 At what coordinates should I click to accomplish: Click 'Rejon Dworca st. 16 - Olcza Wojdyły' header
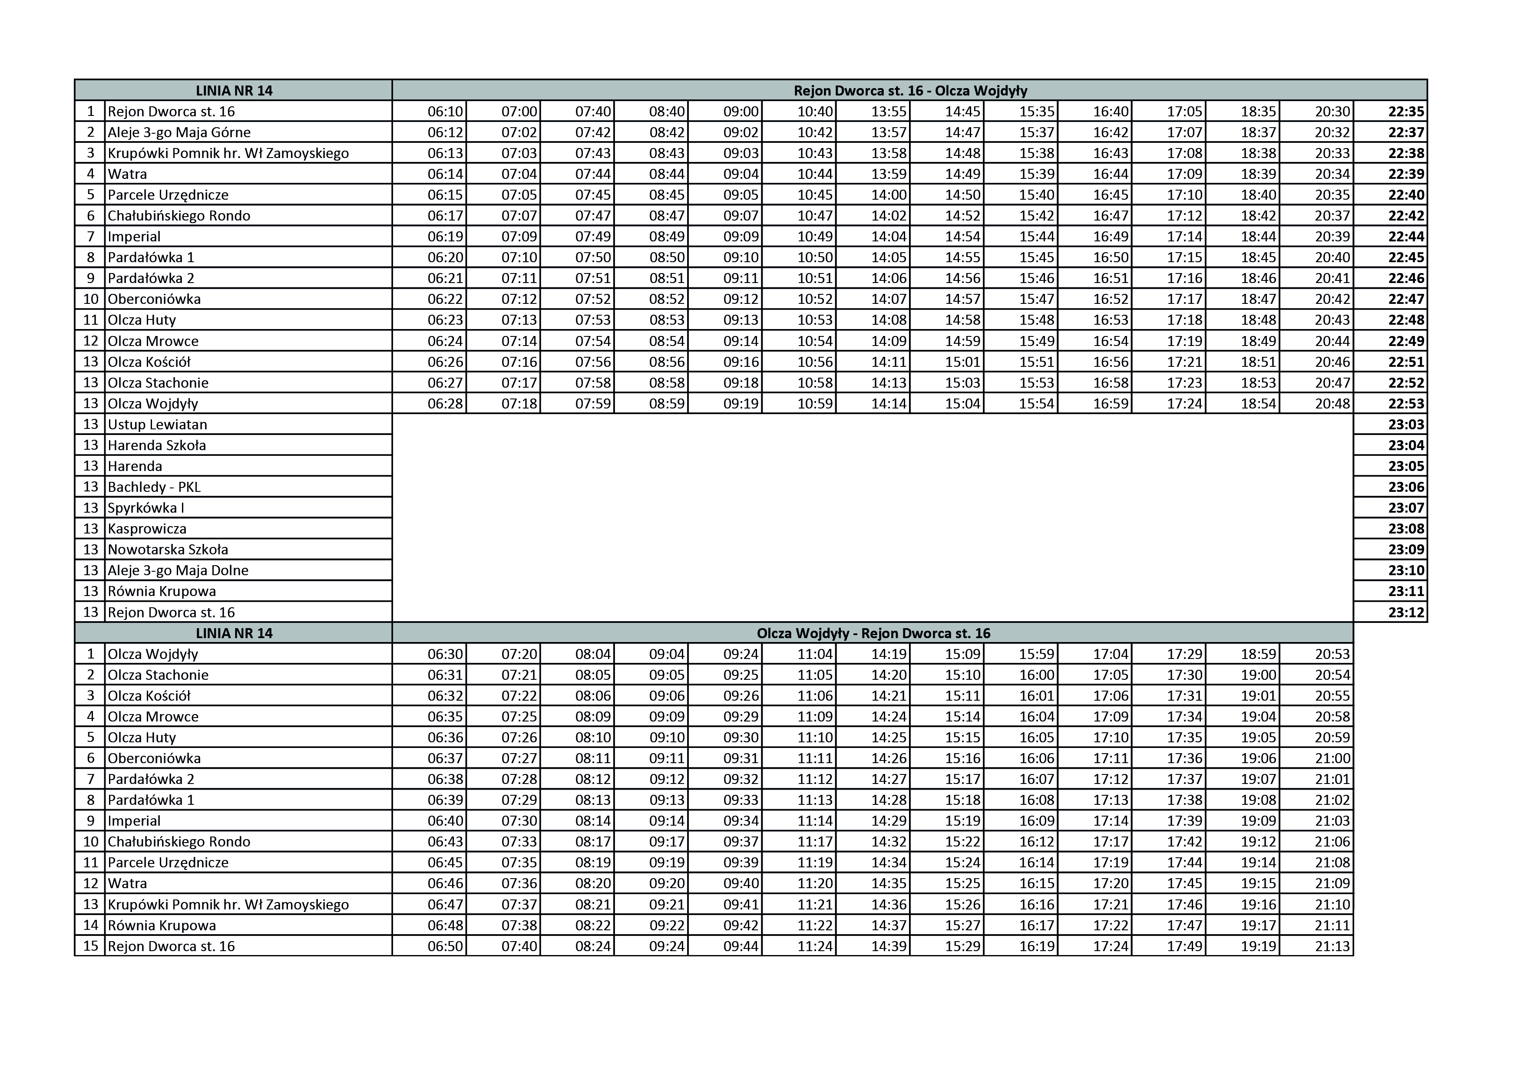(x=910, y=90)
